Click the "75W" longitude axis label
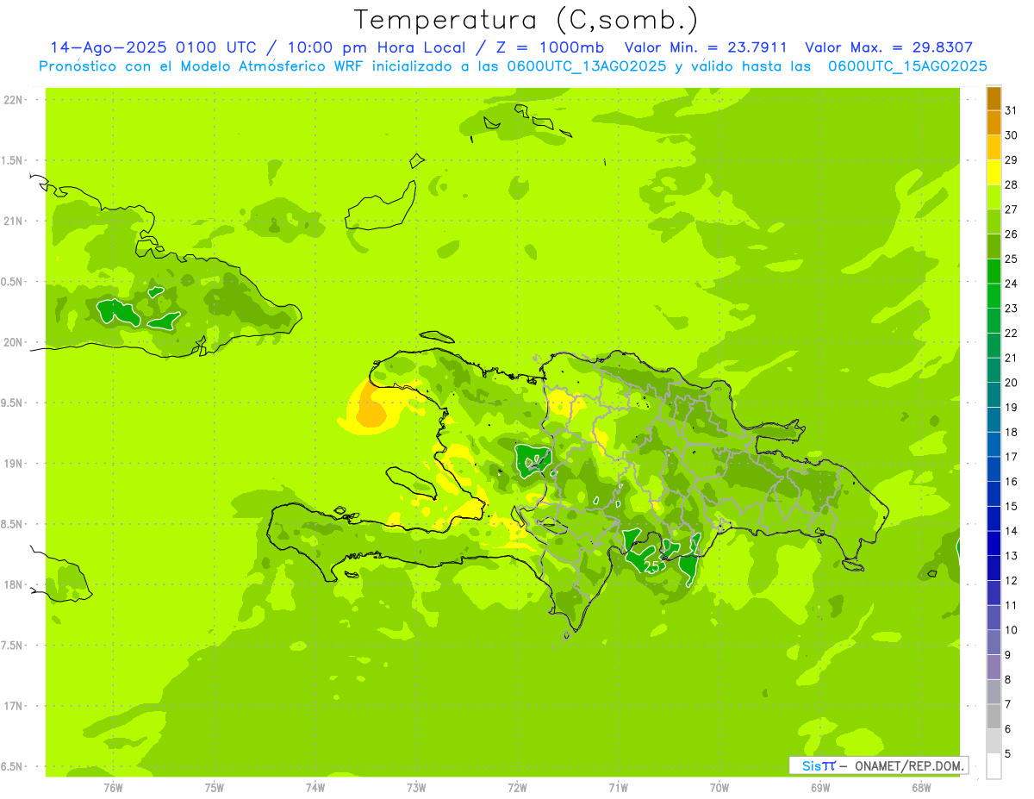Image resolution: width=1034 pixels, height=799 pixels. 214,788
